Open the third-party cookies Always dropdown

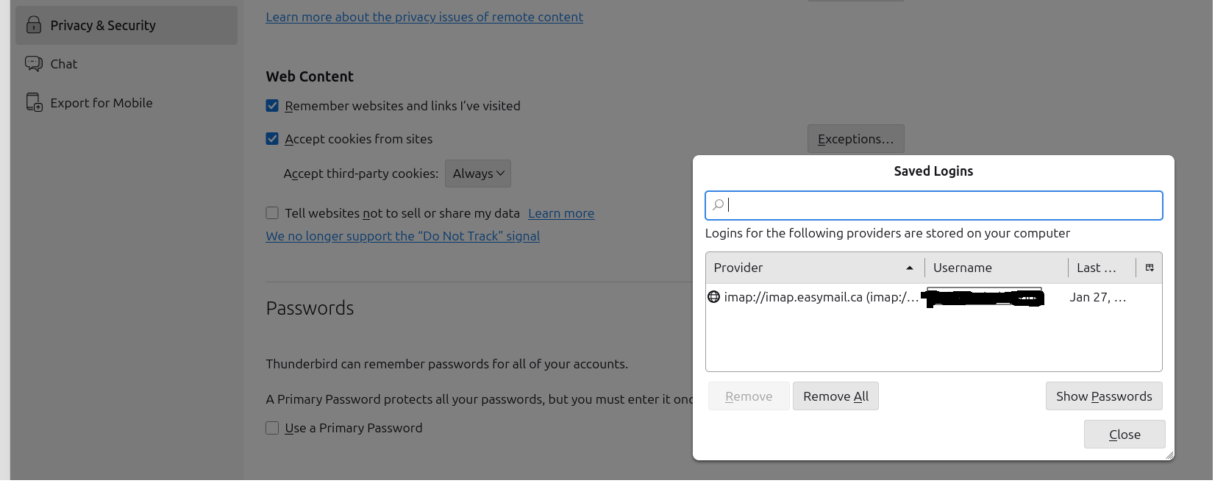478,174
